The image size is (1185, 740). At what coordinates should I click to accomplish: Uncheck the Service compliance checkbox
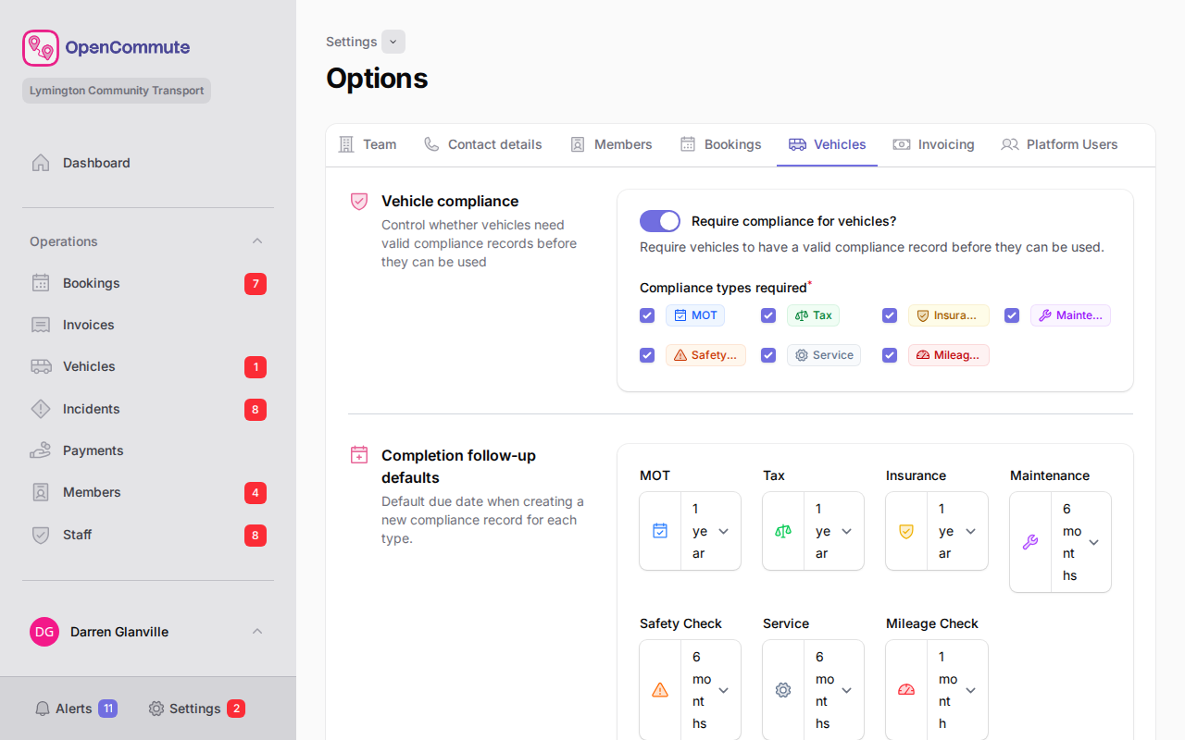(x=768, y=355)
